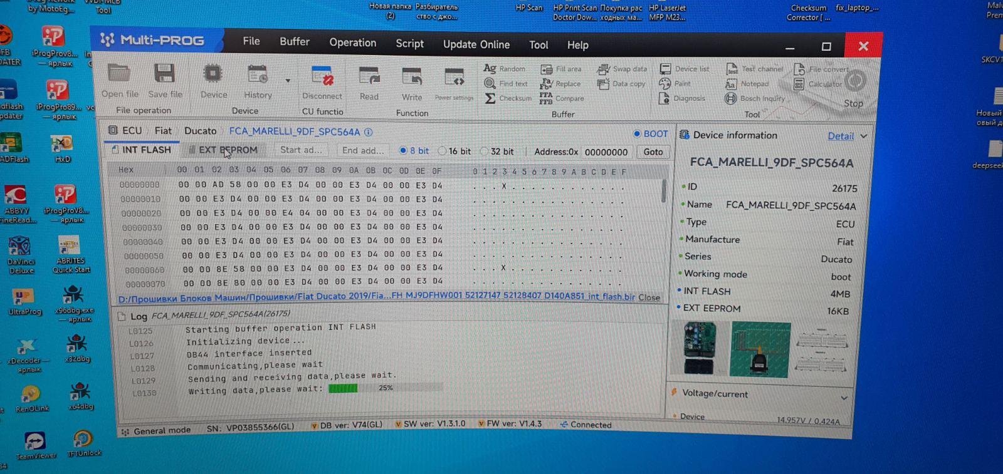Viewport: 1003px width, 474px height.
Task: Click the Read function icon
Action: point(369,76)
